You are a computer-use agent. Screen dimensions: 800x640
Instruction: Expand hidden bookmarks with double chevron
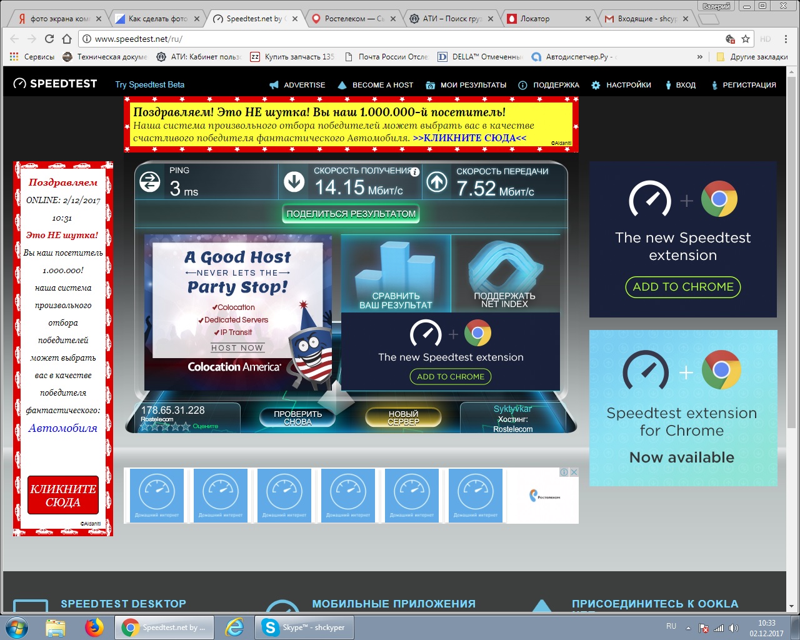700,57
